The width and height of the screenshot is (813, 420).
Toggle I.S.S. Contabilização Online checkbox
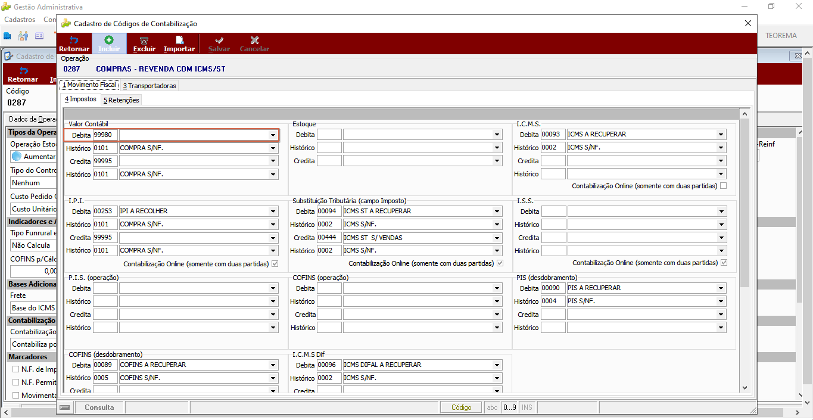coord(723,263)
